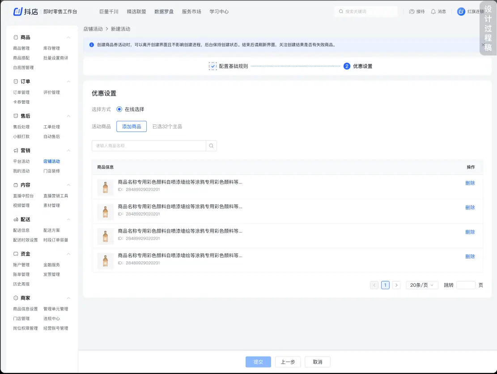This screenshot has width=497, height=374.
Task: Collapse the 资金 sidebar section
Action: [68, 254]
